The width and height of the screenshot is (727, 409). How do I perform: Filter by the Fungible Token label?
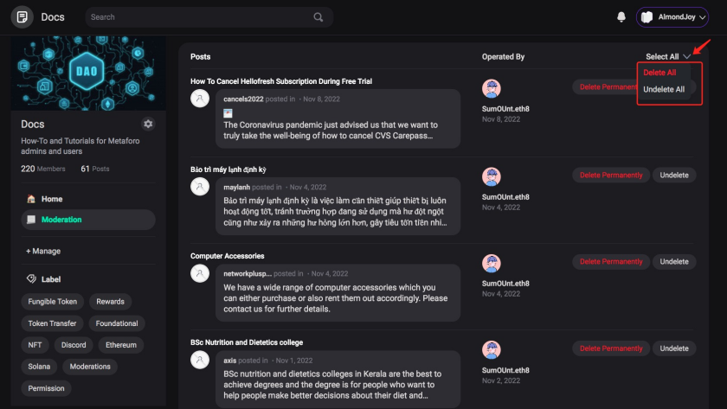point(53,302)
